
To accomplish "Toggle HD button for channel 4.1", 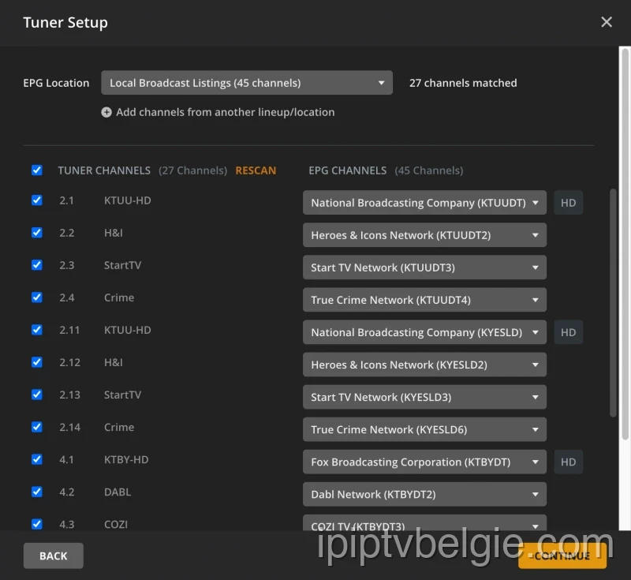I will (568, 462).
